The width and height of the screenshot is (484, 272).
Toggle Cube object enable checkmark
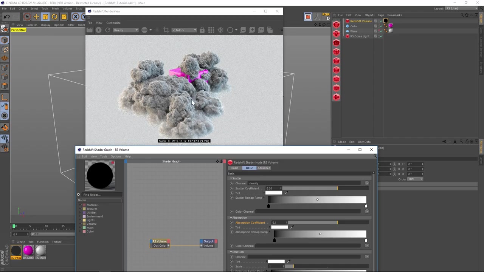(x=381, y=26)
